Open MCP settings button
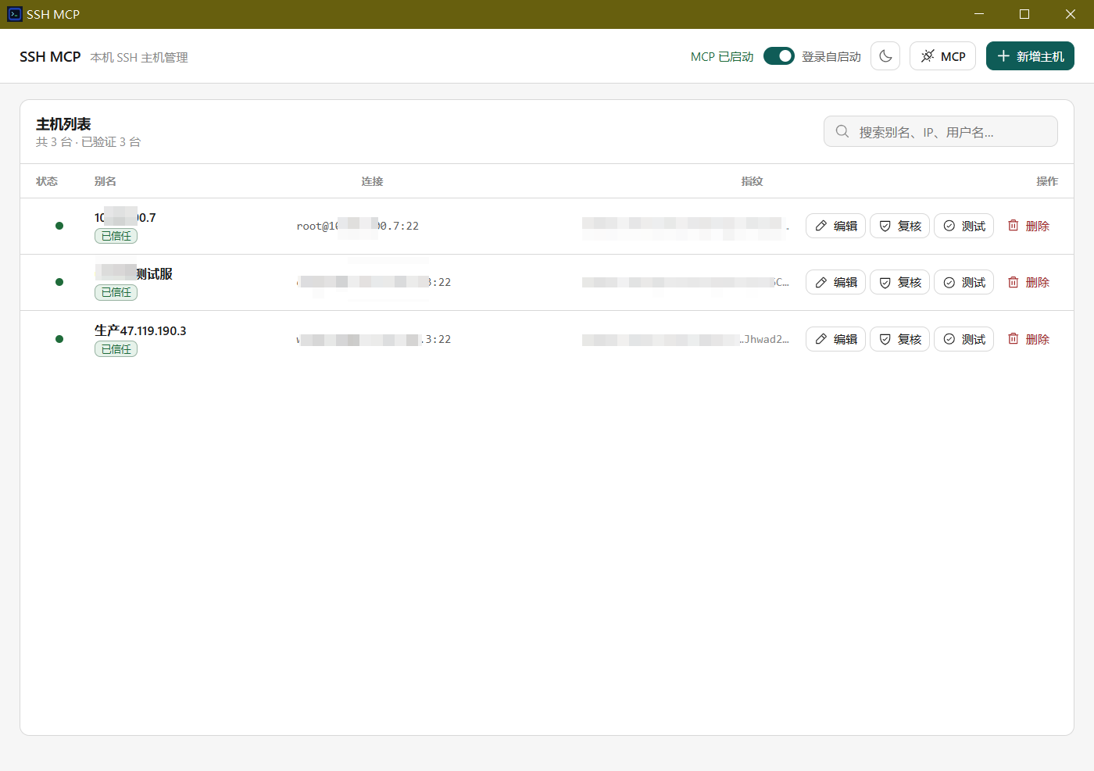 (x=942, y=56)
